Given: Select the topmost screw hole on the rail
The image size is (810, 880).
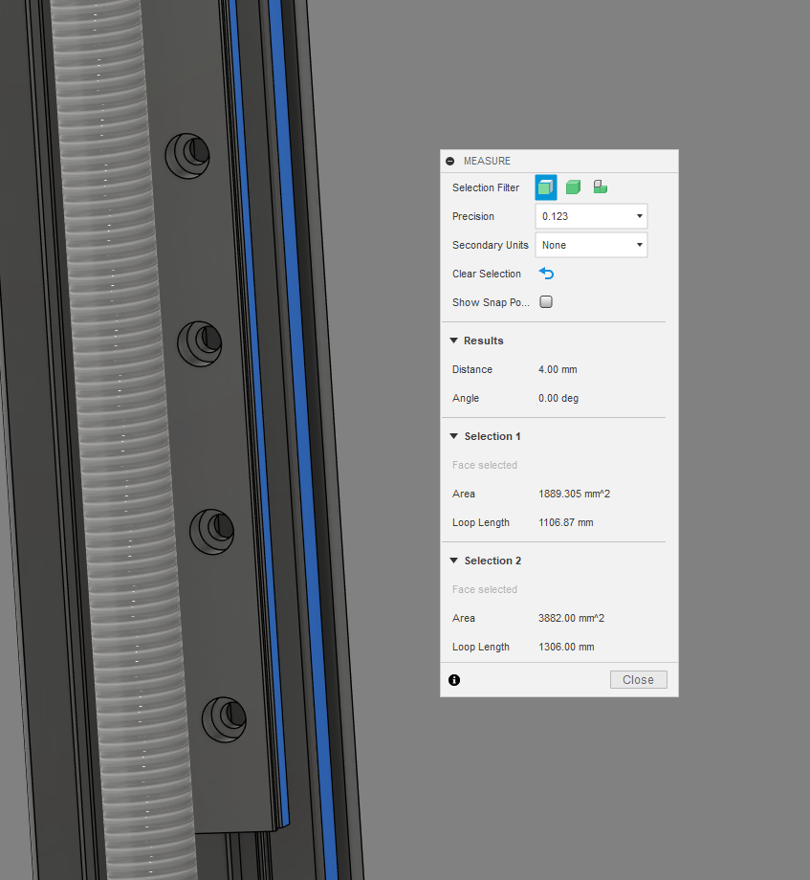Looking at the screenshot, I should click(187, 153).
